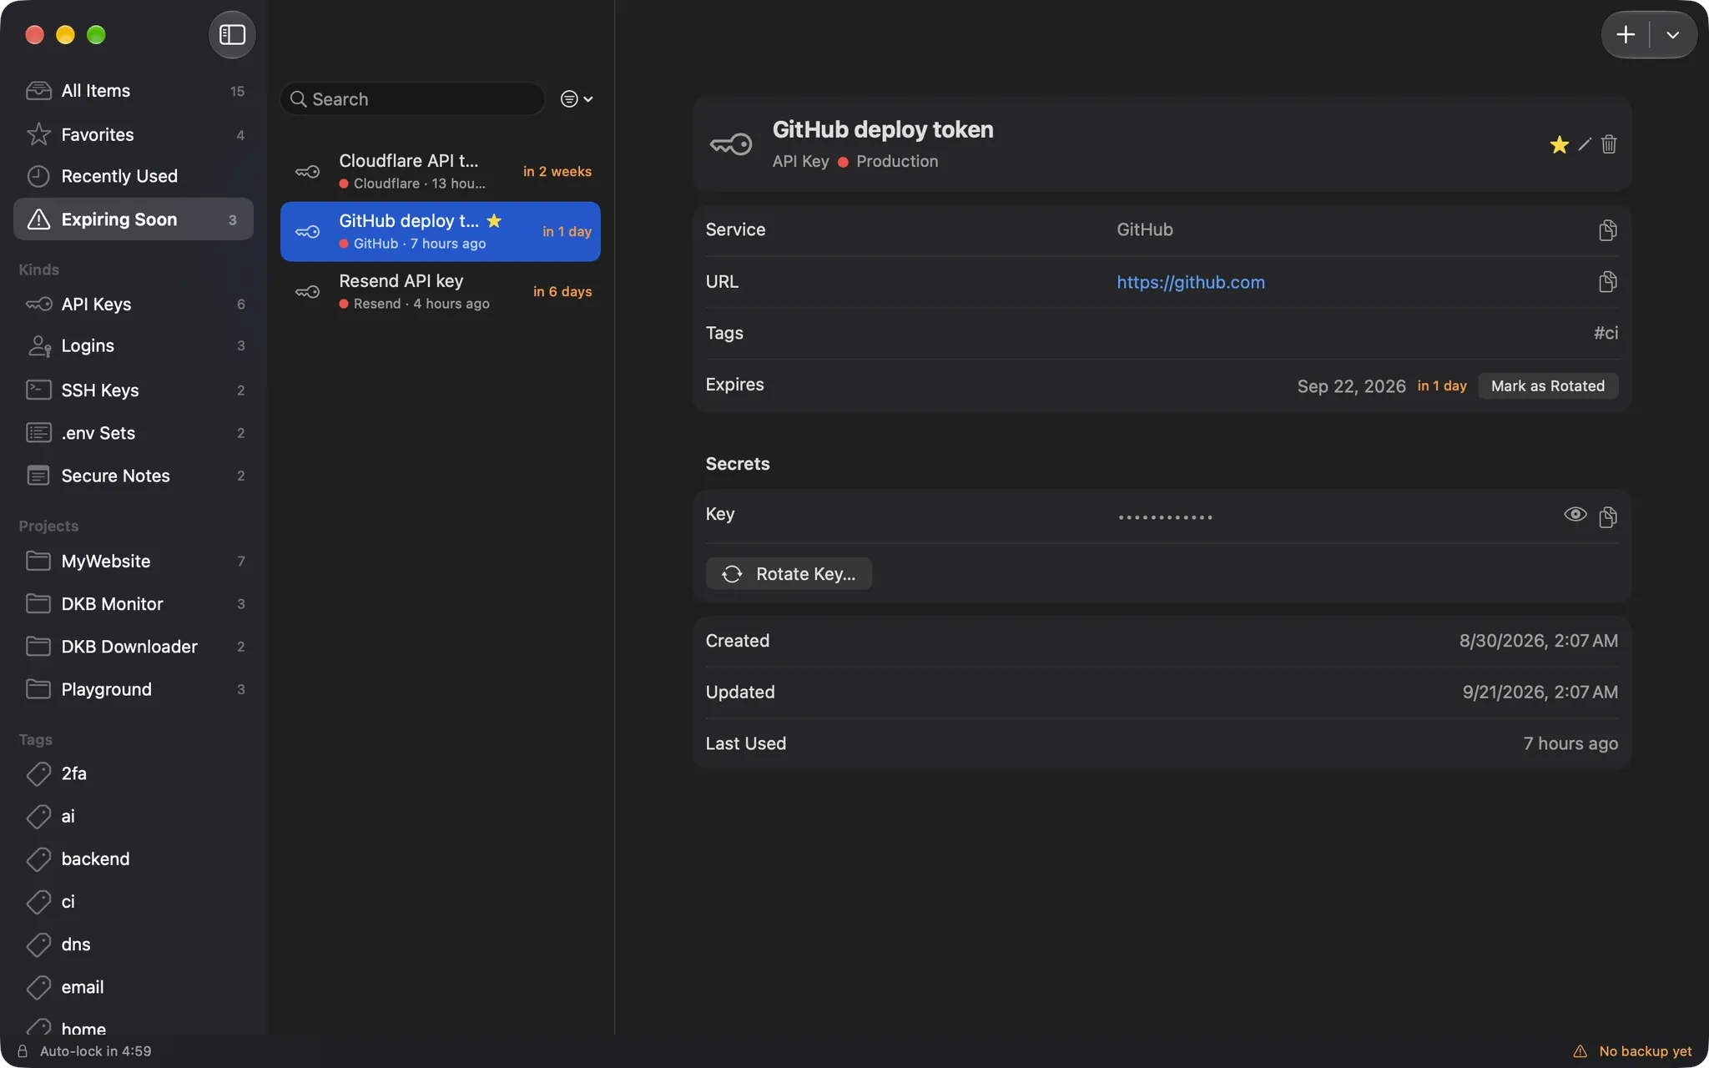Filter by the 2fa tag
Viewport: 1709px width, 1068px height.
click(134, 773)
